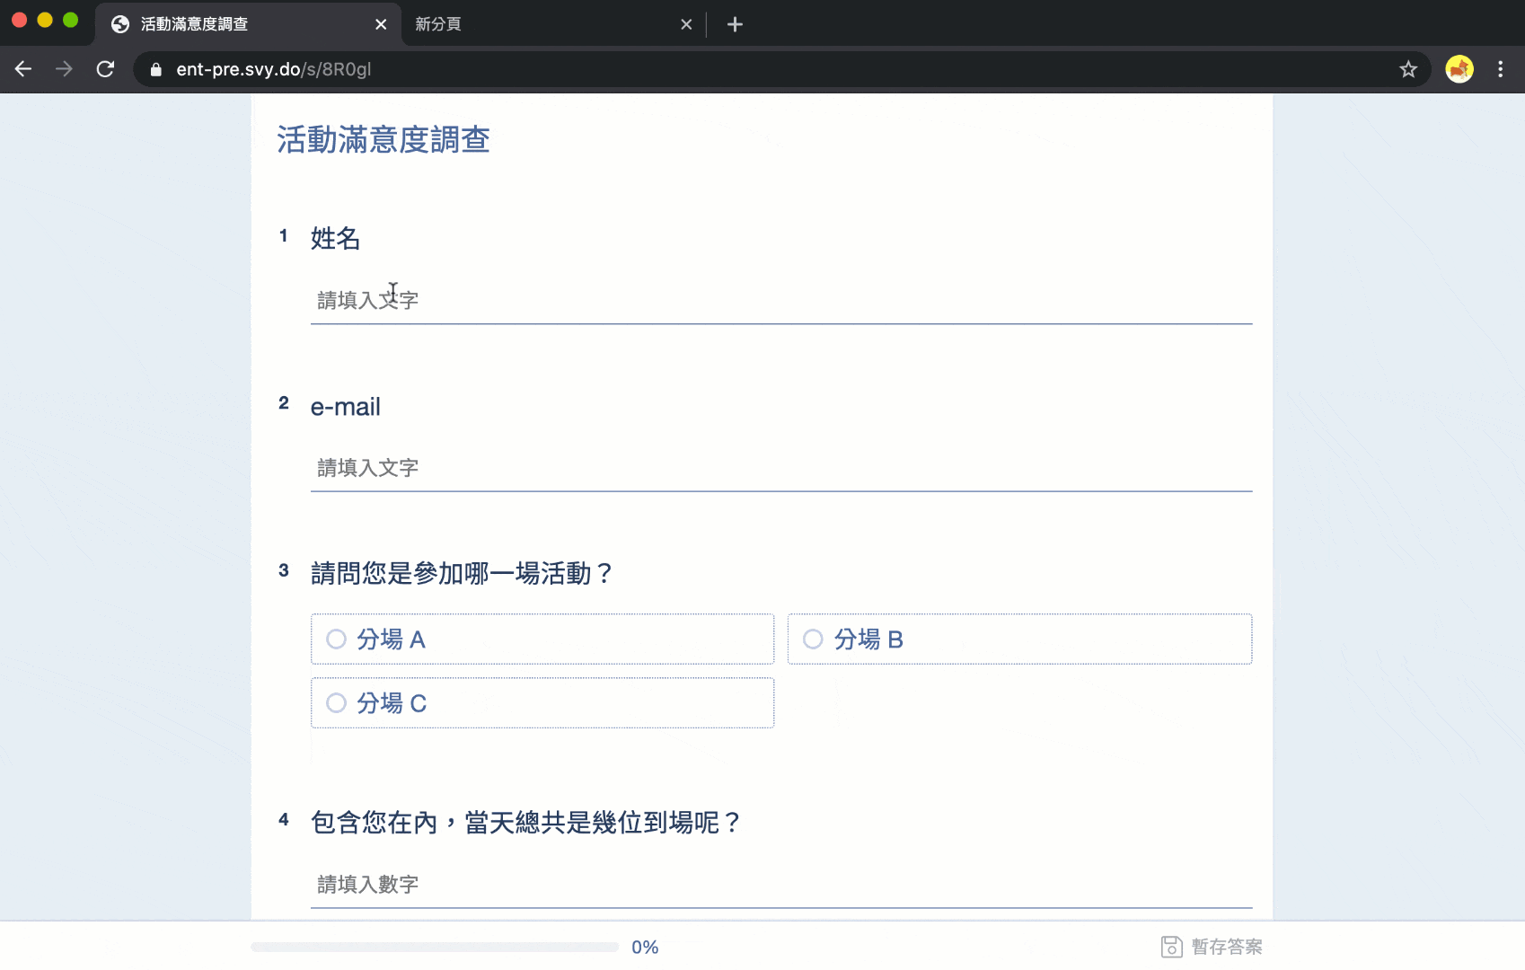Image resolution: width=1525 pixels, height=970 pixels.
Task: Close the 活動滿意度調查 tab
Action: tap(381, 24)
